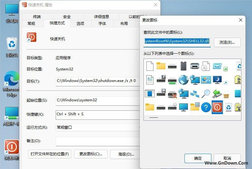Click the System32 target location text
252x169 pixels.
(64, 69)
